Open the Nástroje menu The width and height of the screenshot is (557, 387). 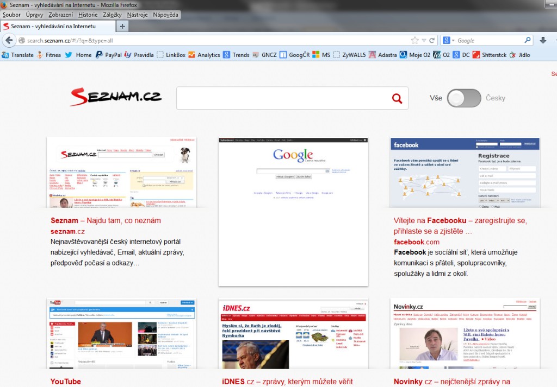[137, 15]
